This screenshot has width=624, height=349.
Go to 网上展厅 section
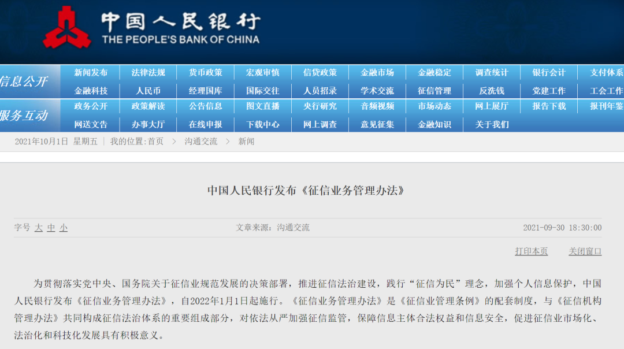[492, 106]
